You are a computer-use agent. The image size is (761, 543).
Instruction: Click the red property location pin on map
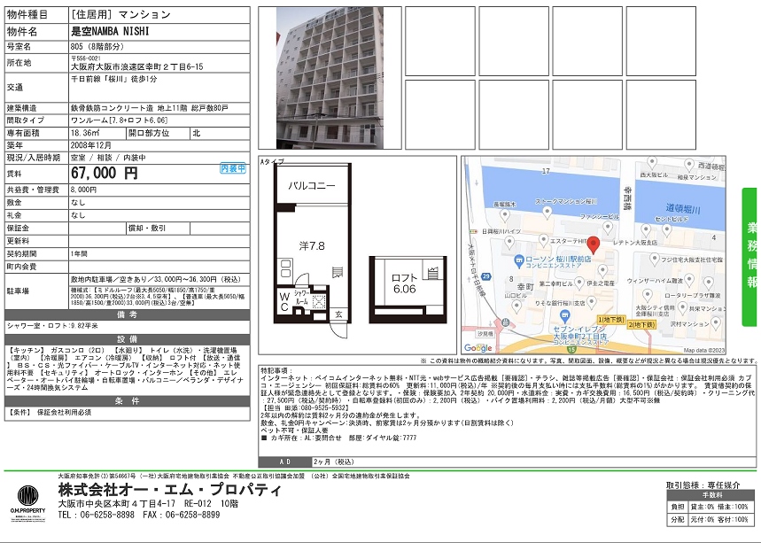[594, 245]
